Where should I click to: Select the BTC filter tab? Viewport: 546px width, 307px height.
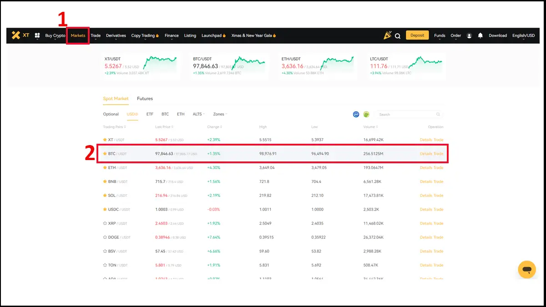[165, 114]
